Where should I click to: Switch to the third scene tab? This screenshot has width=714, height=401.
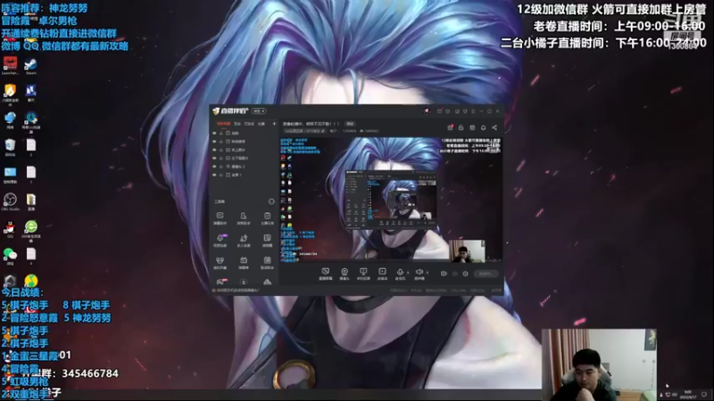[249, 124]
